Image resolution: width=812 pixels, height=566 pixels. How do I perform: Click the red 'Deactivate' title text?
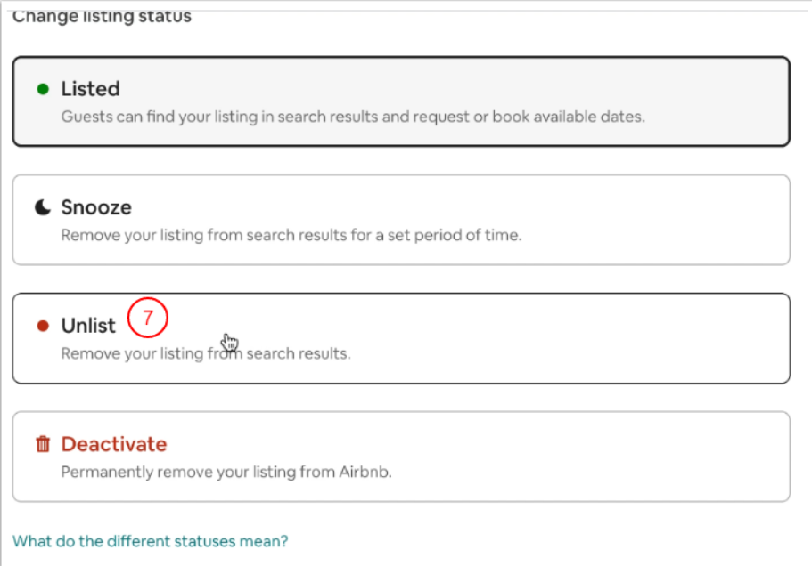[114, 444]
